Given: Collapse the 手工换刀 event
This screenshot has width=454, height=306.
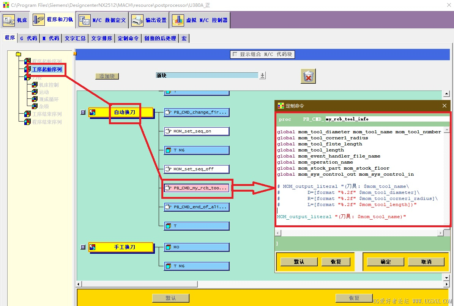Looking at the screenshot, I should (x=83, y=247).
